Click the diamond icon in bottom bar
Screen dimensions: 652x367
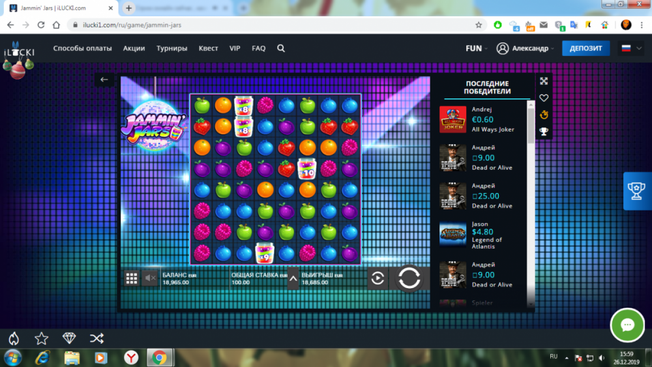tap(69, 338)
